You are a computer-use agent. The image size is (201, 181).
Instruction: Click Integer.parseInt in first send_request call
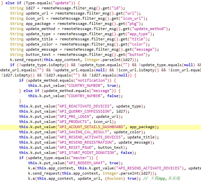click(x=103, y=60)
